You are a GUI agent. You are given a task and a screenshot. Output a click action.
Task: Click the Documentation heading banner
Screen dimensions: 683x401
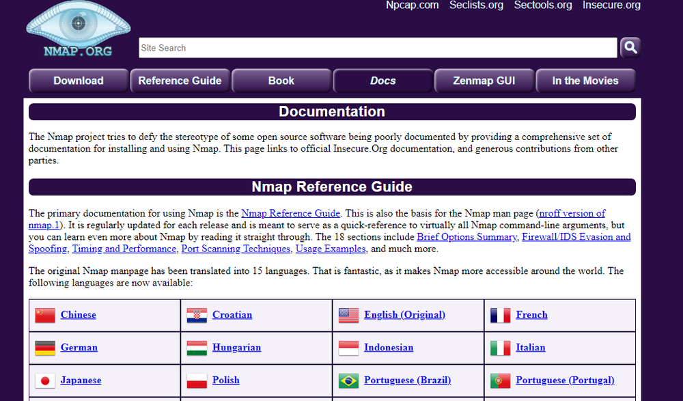[x=332, y=111]
